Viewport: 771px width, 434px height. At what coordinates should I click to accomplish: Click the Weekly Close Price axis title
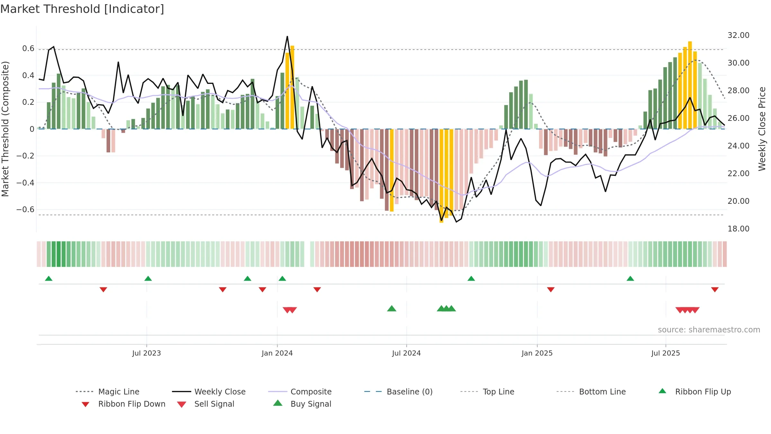click(x=762, y=129)
